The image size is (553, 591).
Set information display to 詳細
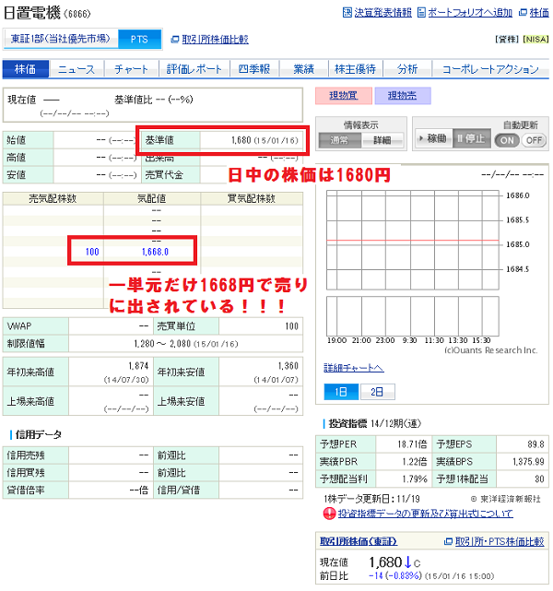(x=382, y=140)
